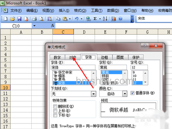The height and width of the screenshot is (129, 172).
Task: Open the 颜色 color dropdown
Action: click(x=125, y=94)
